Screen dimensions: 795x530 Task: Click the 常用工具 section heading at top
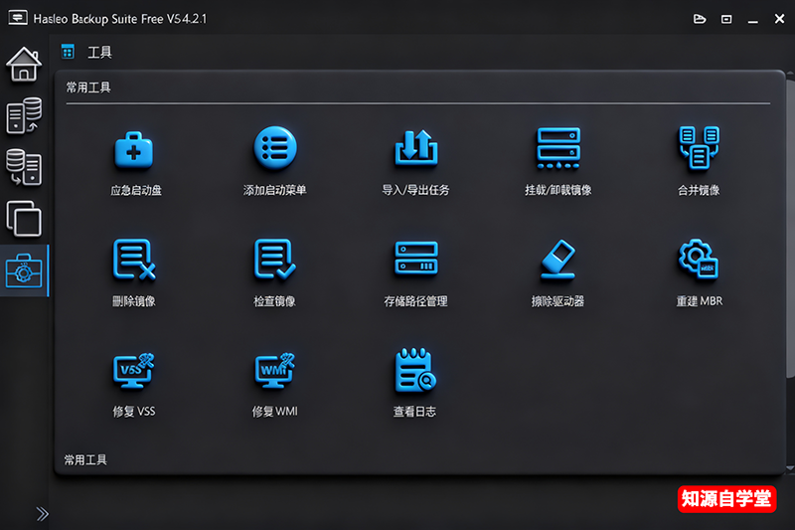(88, 88)
